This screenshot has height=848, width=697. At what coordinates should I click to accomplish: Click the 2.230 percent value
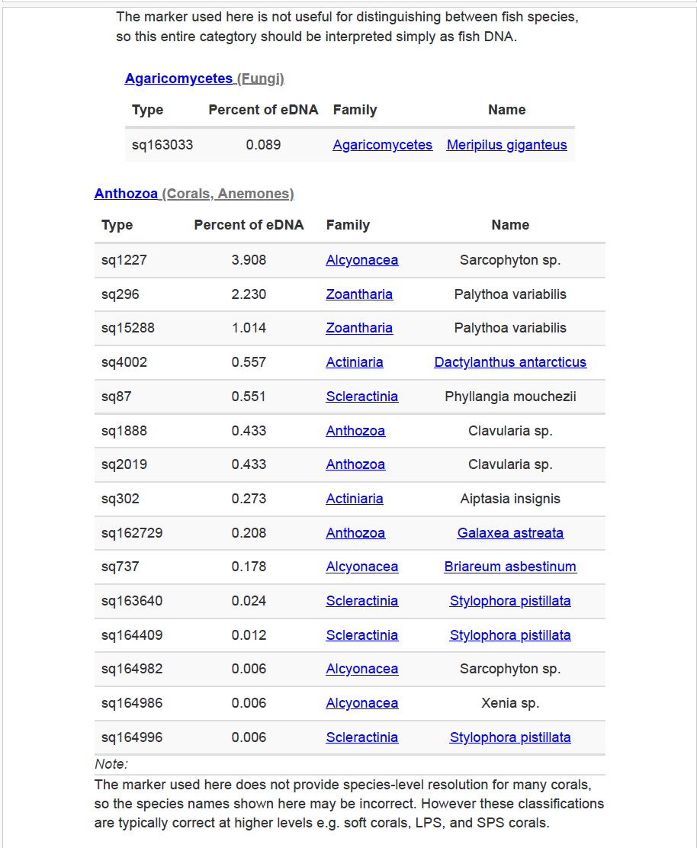point(249,294)
